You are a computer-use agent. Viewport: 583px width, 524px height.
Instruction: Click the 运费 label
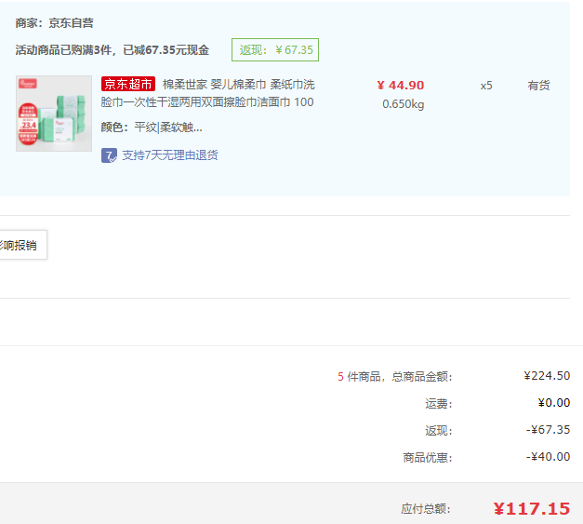(x=439, y=404)
